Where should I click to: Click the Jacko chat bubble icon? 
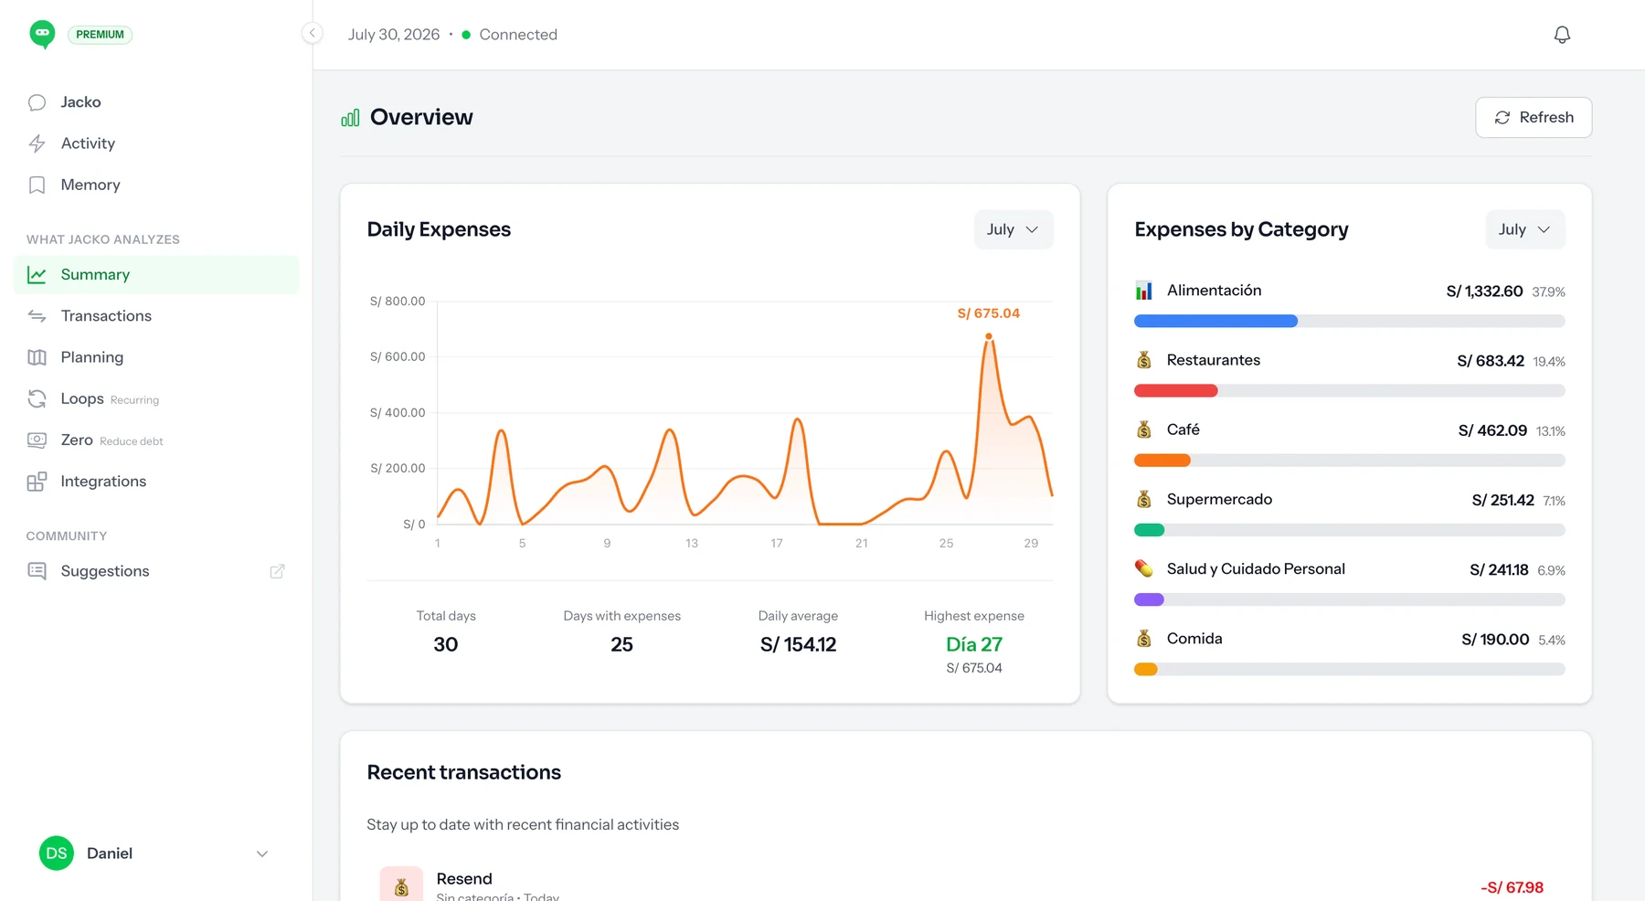(37, 102)
